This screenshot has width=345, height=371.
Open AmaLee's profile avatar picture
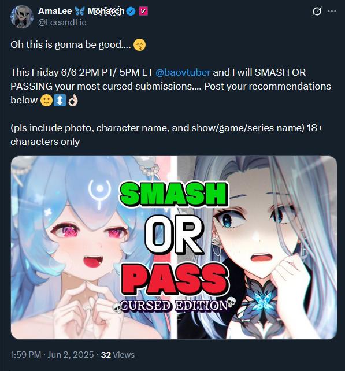pyautogui.click(x=22, y=17)
